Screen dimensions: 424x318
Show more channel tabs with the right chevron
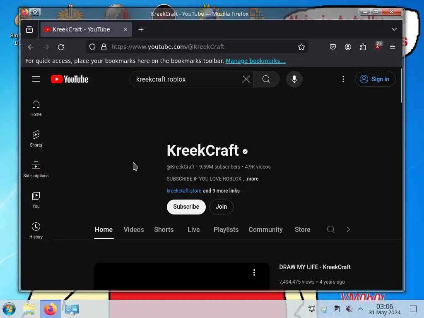click(x=348, y=229)
